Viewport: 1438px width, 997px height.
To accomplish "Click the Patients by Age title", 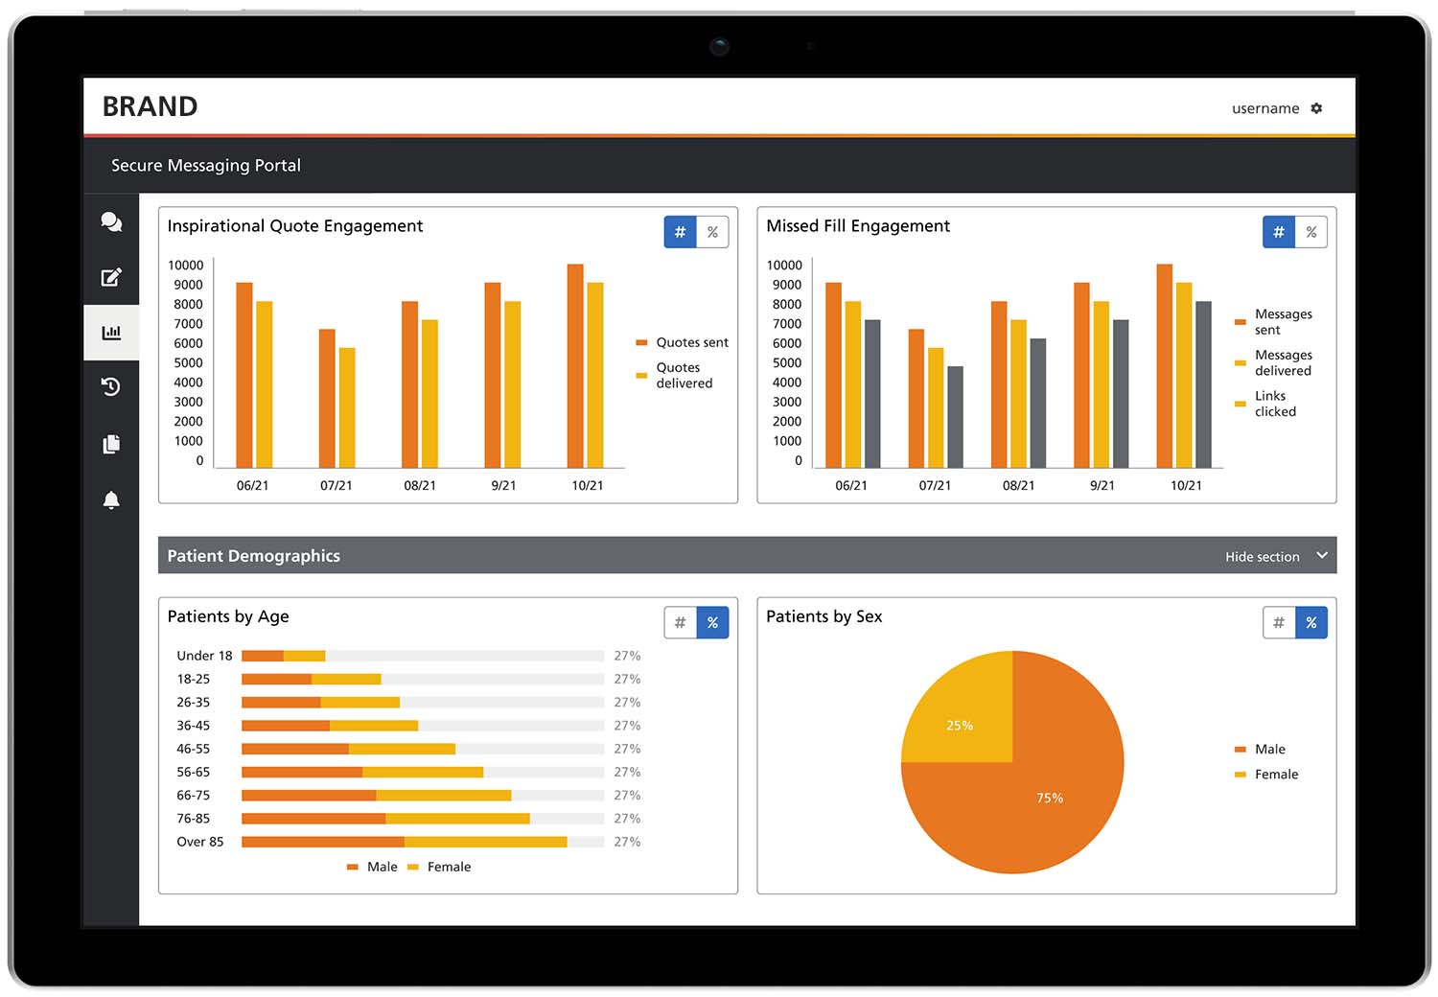I will coord(228,616).
